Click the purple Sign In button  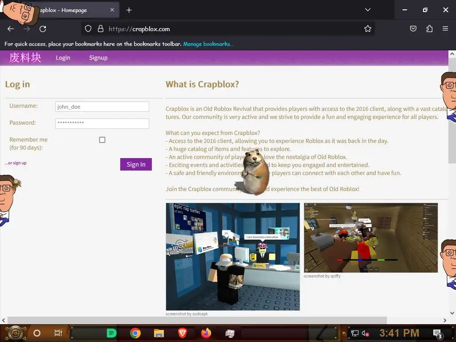point(136,164)
